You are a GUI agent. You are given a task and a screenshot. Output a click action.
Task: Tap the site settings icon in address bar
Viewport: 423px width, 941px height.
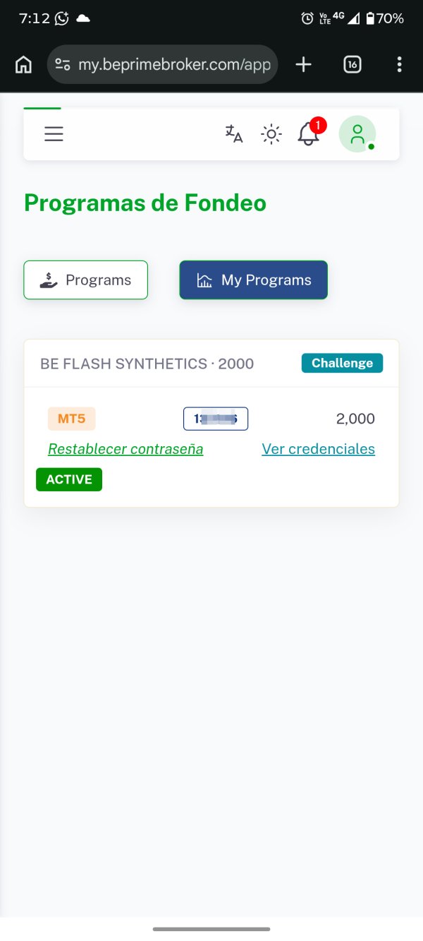click(63, 65)
